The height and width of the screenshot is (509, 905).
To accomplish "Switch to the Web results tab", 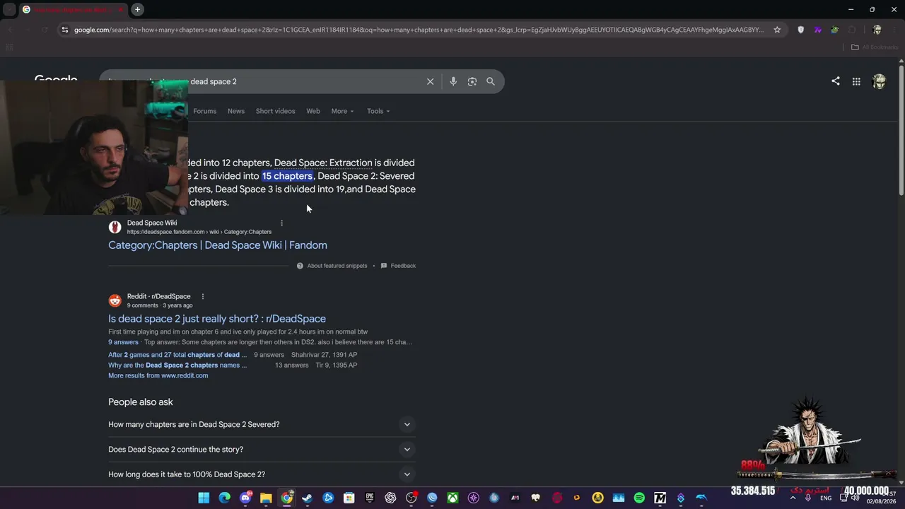I will click(313, 111).
